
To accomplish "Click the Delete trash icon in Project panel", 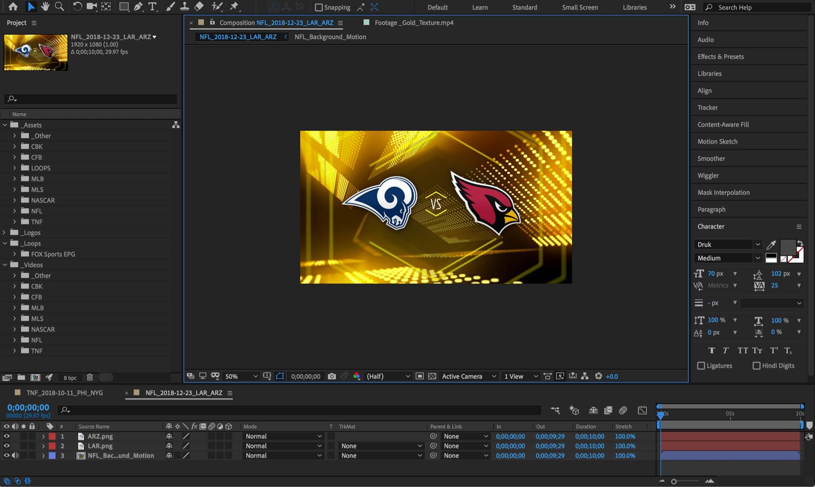I will tap(90, 377).
